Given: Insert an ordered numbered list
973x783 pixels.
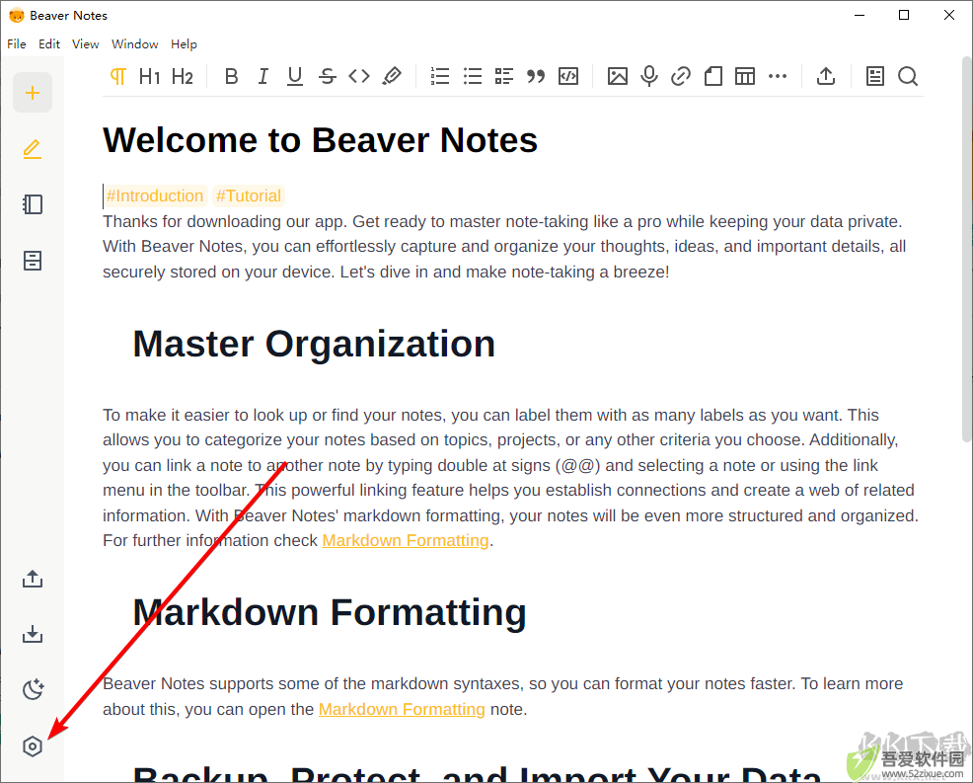Looking at the screenshot, I should (x=440, y=76).
